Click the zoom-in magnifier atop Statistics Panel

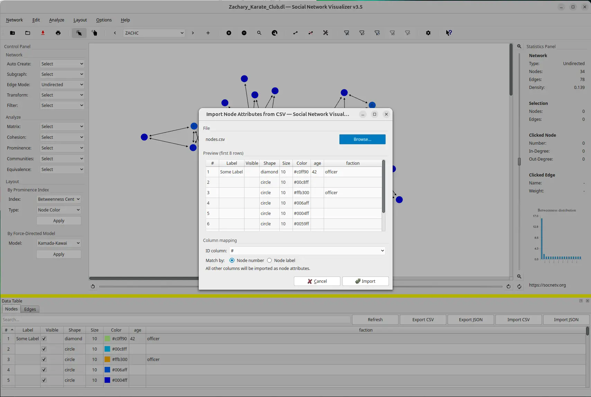(519, 46)
